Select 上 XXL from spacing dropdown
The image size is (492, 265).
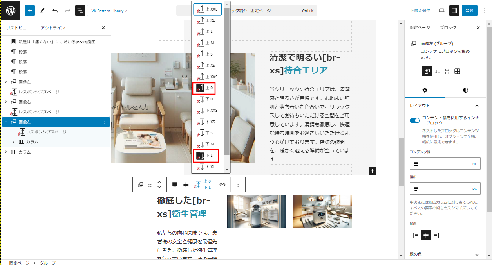[x=208, y=9]
